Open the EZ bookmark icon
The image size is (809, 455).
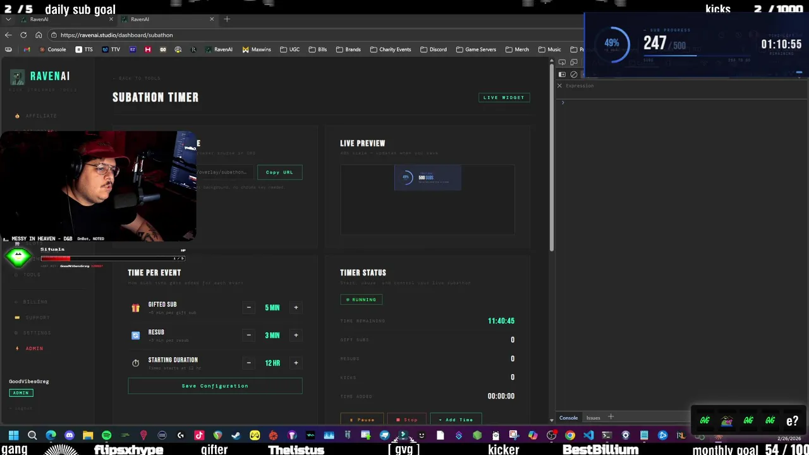coord(133,49)
